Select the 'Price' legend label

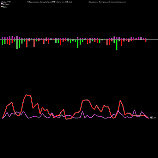[x=5, y=7]
